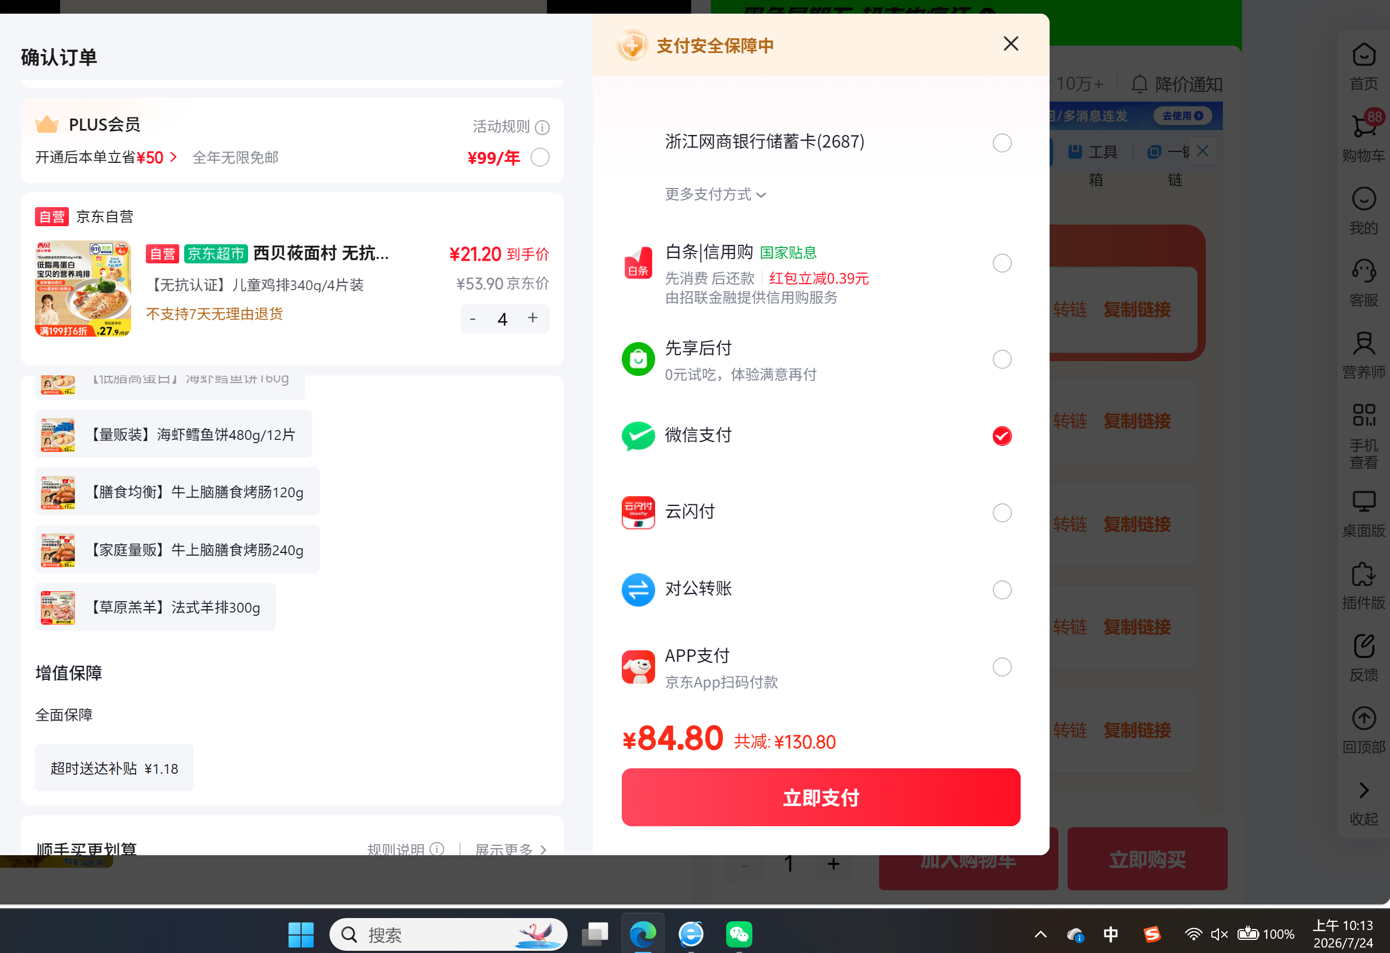The image size is (1390, 953).
Task: Expand 更多支付方式 payment options
Action: click(715, 195)
